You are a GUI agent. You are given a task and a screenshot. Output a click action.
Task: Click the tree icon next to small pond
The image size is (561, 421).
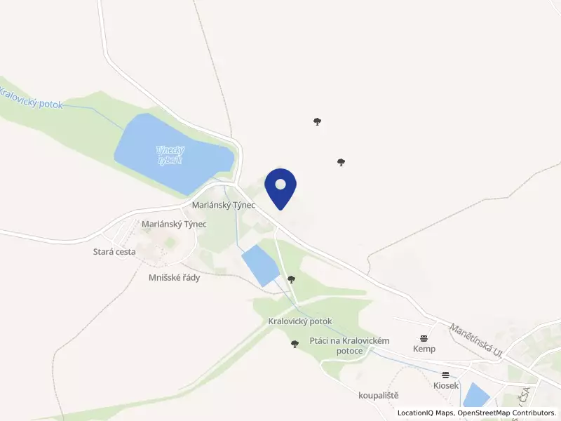tap(292, 279)
